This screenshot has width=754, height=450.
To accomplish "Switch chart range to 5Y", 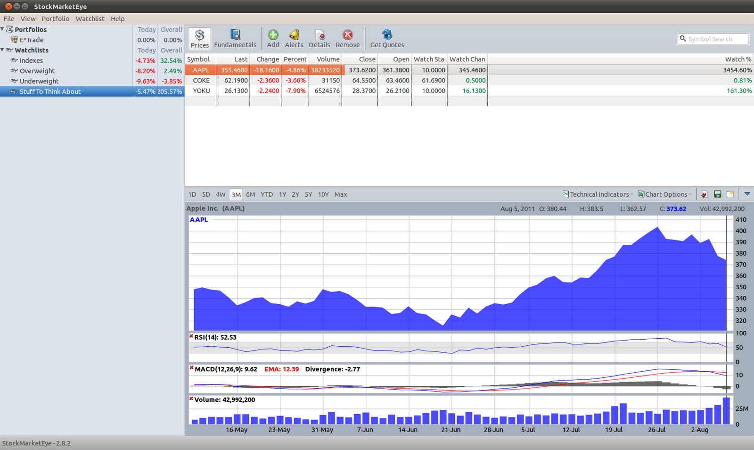I will pos(309,194).
